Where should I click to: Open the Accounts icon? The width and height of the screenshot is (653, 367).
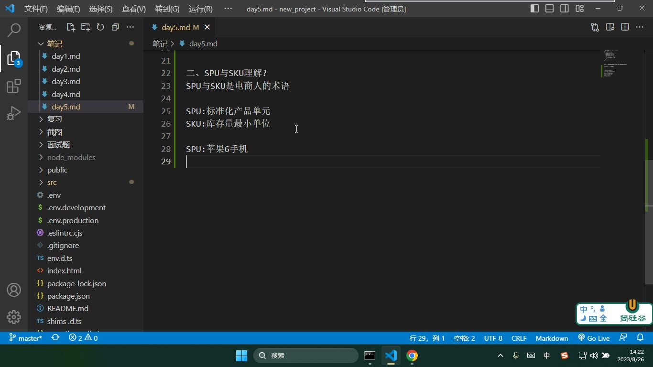coord(14,290)
